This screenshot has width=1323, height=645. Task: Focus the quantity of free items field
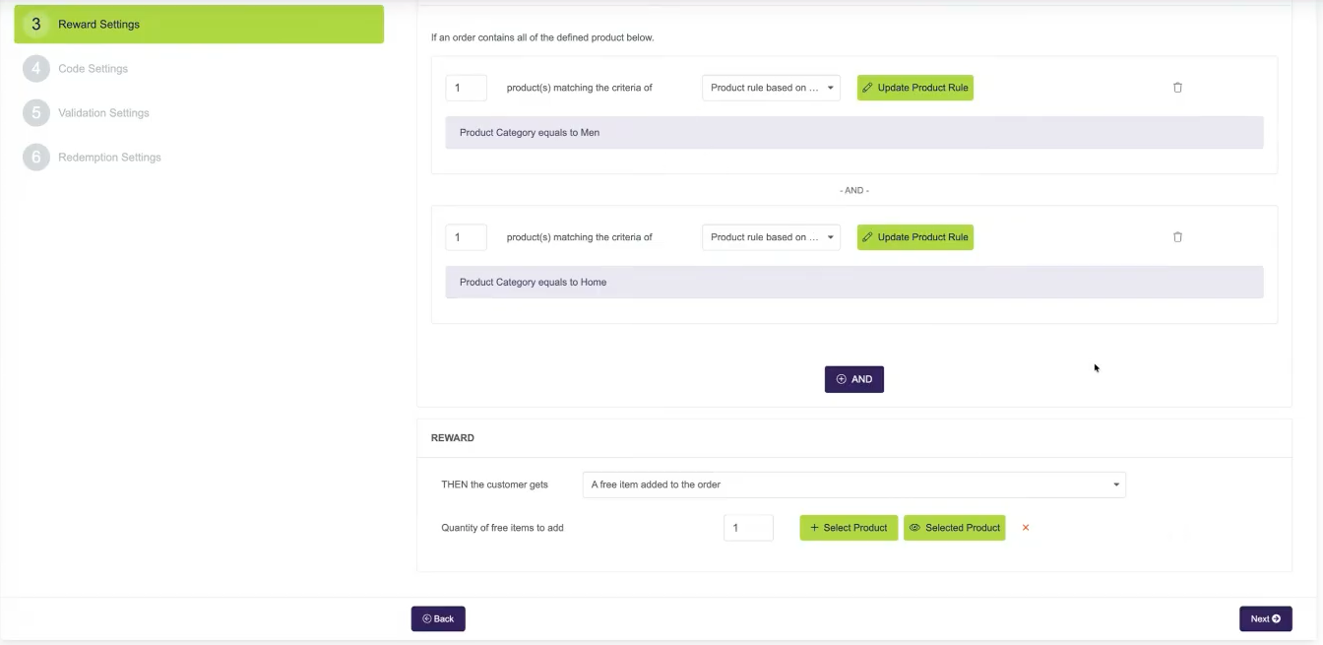point(748,528)
